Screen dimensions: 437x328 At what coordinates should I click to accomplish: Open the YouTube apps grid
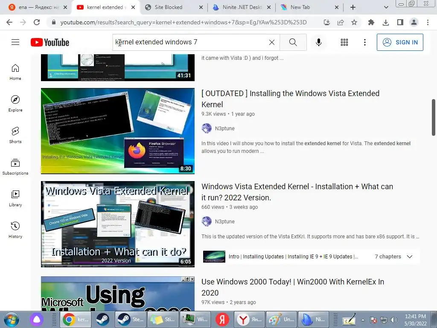click(344, 42)
